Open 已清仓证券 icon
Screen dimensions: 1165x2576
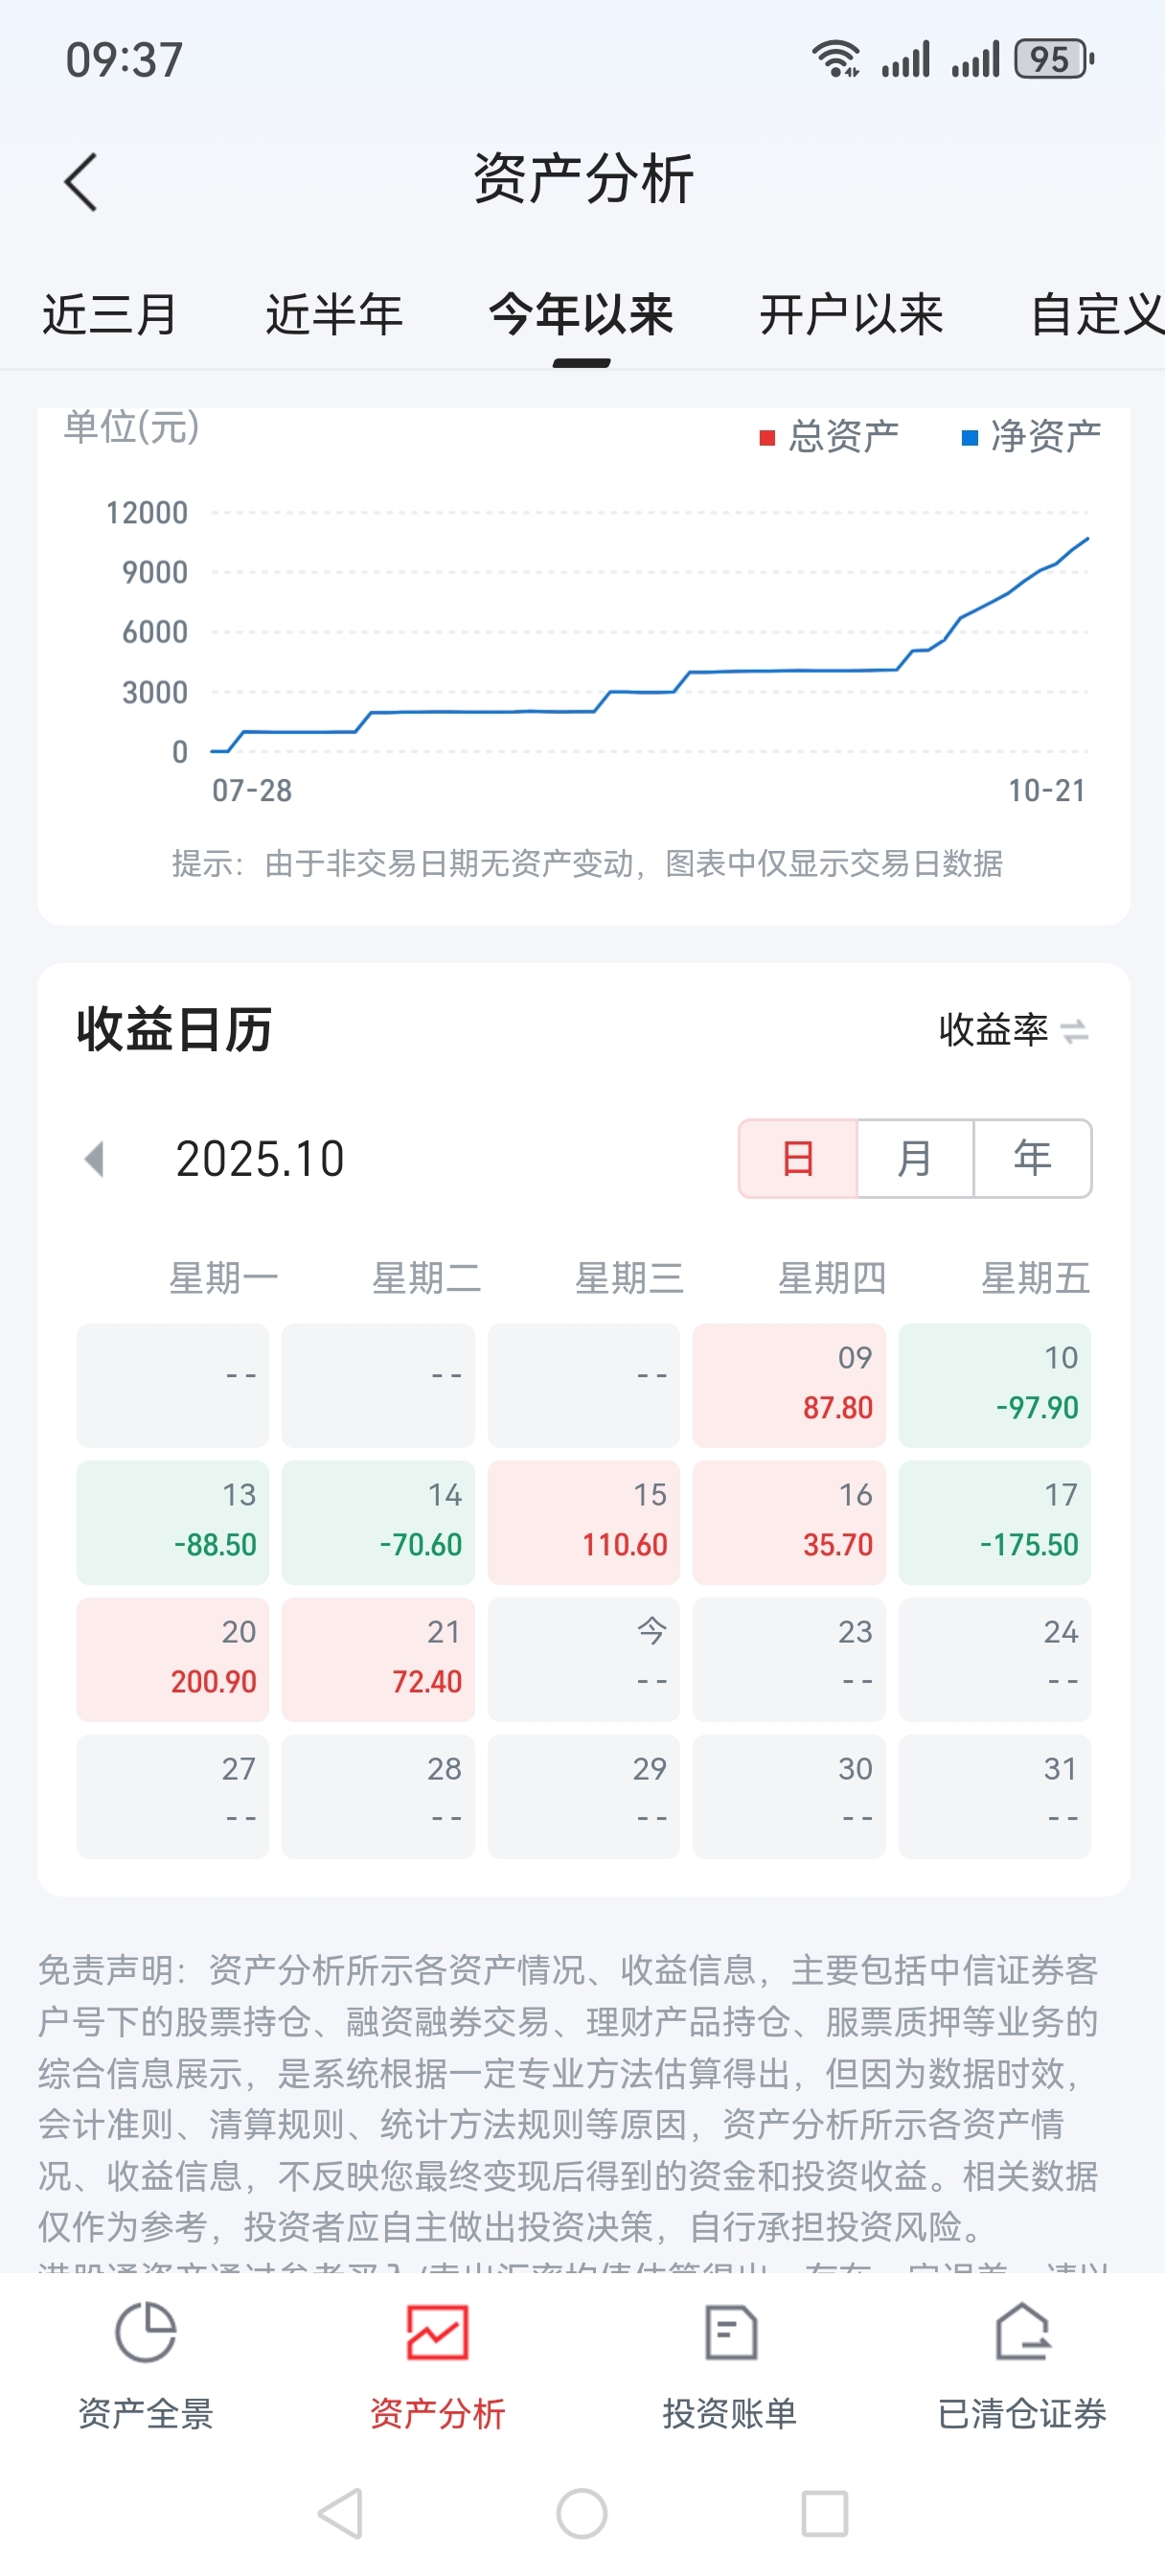tap(1022, 2332)
